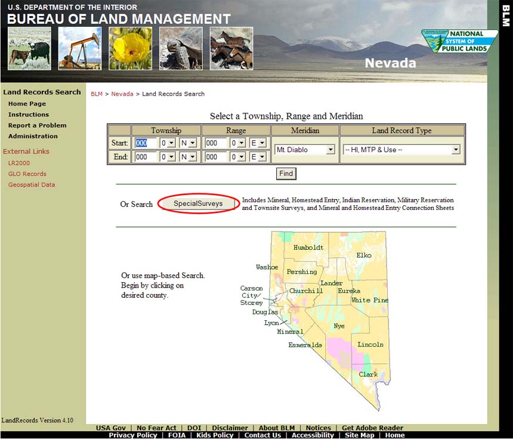The height and width of the screenshot is (439, 513).
Task: Follow the LR2000 external link
Action: 19,163
